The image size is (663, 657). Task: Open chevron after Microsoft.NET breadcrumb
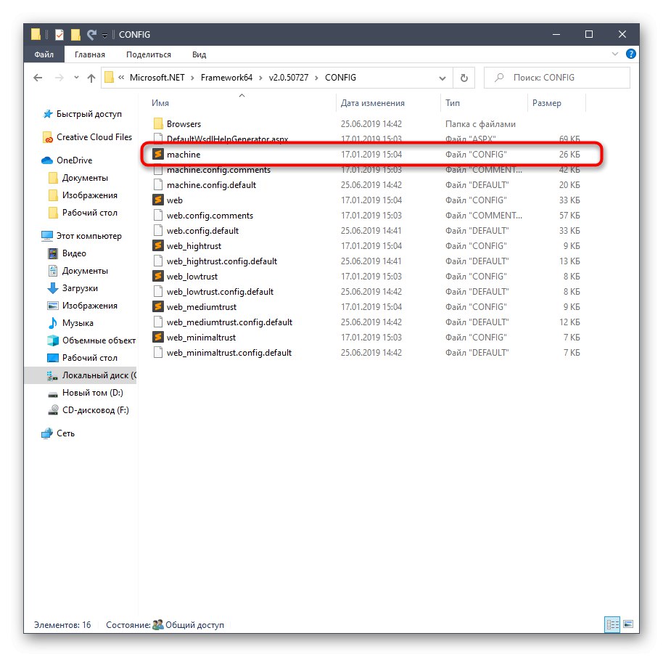coord(192,78)
